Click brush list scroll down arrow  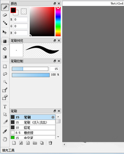point(58,137)
